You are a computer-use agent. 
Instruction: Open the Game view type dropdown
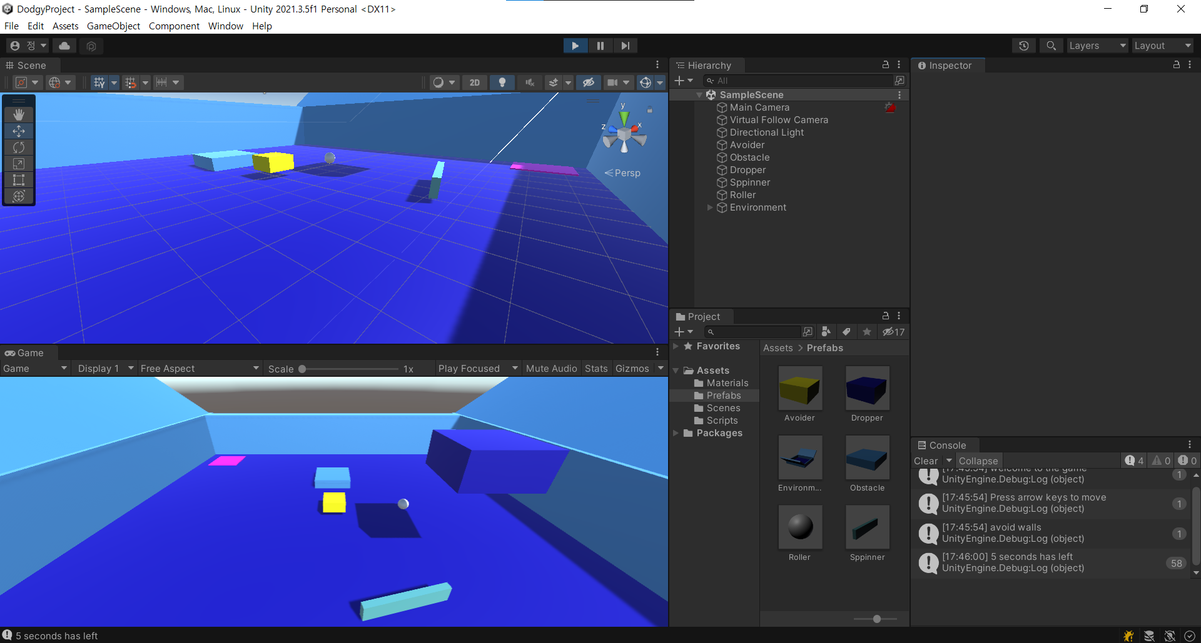point(35,369)
